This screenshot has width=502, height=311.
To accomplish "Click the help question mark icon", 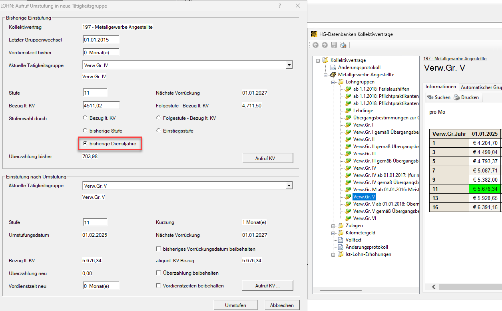I will pyautogui.click(x=280, y=6).
